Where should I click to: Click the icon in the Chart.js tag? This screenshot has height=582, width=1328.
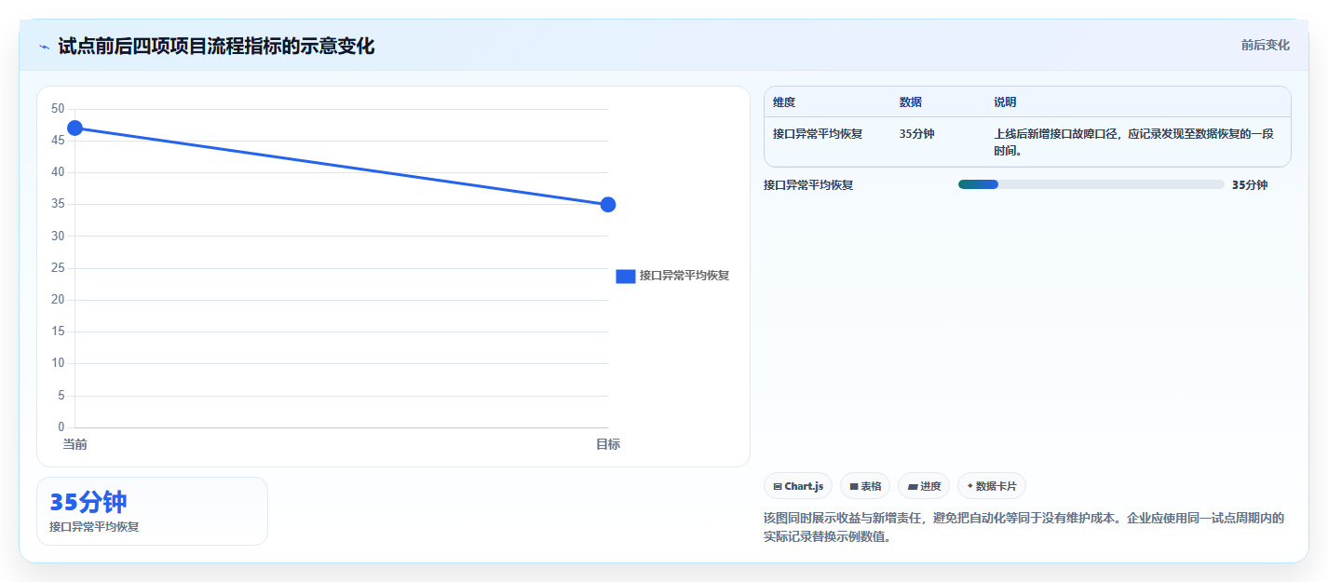pos(778,486)
